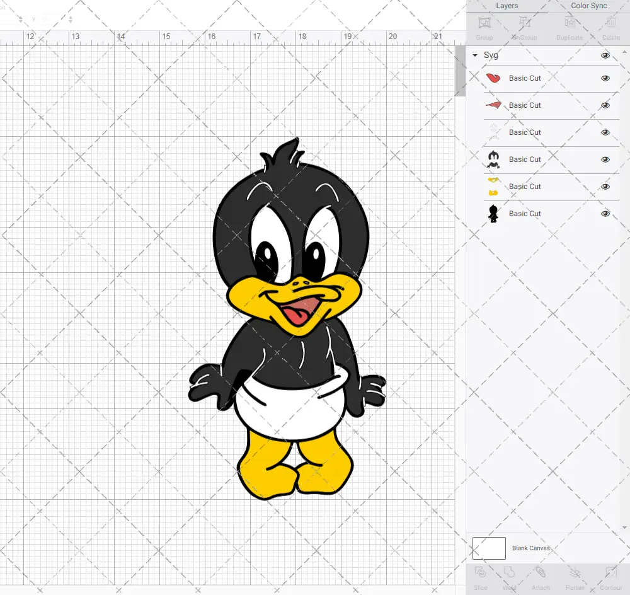Switch to the Layers tab
Image resolution: width=630 pixels, height=595 pixels.
point(507,6)
